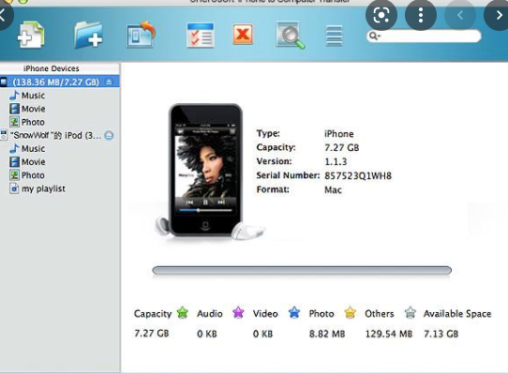Click the 7.13 GB available space value
The width and height of the screenshot is (508, 373).
click(441, 334)
